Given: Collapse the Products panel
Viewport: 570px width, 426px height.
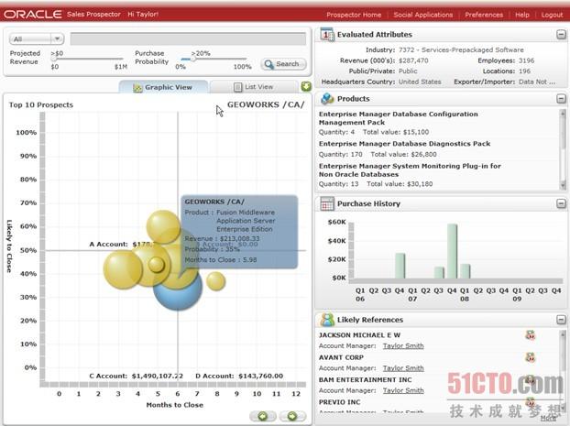Looking at the screenshot, I should pyautogui.click(x=561, y=99).
